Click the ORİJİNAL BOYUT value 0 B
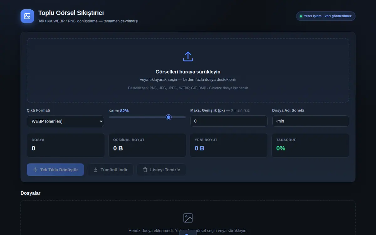This screenshot has height=235, width=376. (118, 148)
